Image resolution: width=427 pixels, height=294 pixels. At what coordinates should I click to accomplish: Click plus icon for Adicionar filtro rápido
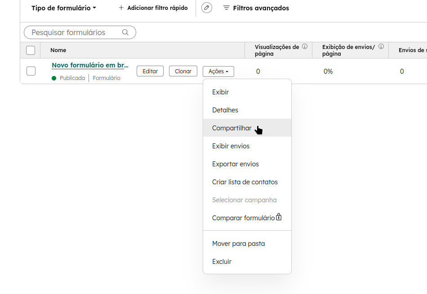121,8
